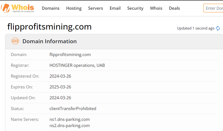Click the 'Registered On:' label
The height and width of the screenshot is (131, 223).
25,76
